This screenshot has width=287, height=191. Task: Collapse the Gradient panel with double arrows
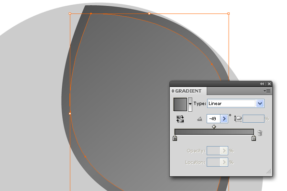pos(262,84)
